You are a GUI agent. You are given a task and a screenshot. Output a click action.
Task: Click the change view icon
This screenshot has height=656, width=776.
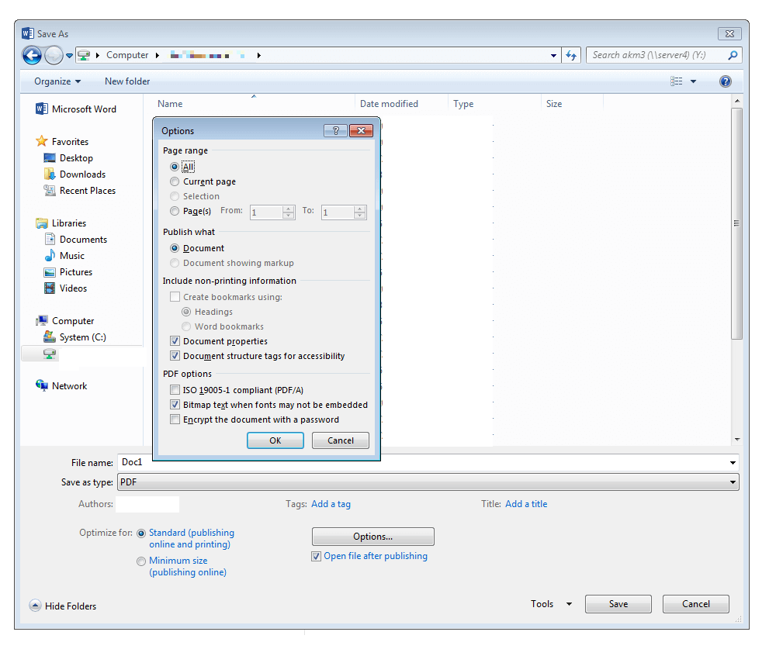coord(676,81)
